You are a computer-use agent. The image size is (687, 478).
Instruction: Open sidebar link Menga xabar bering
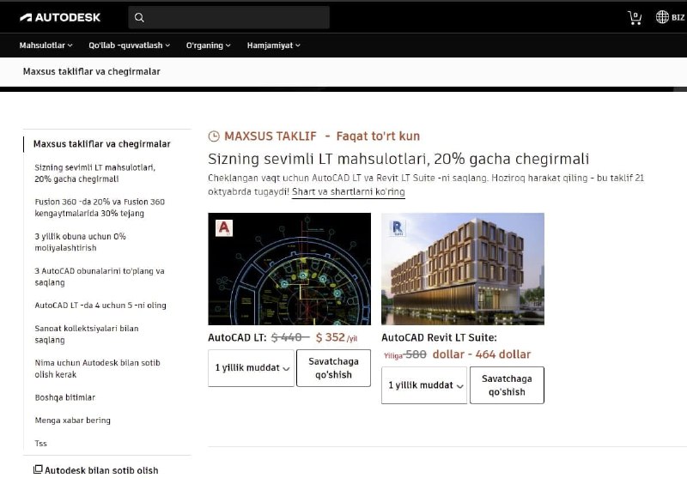[73, 421]
